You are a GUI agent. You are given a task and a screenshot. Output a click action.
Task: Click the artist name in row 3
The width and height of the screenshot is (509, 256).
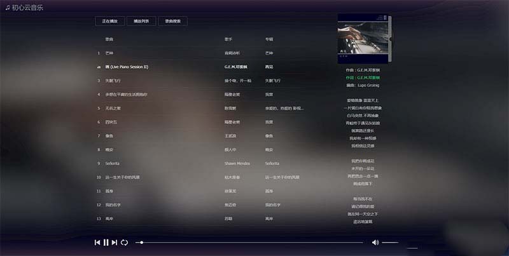tap(238, 81)
